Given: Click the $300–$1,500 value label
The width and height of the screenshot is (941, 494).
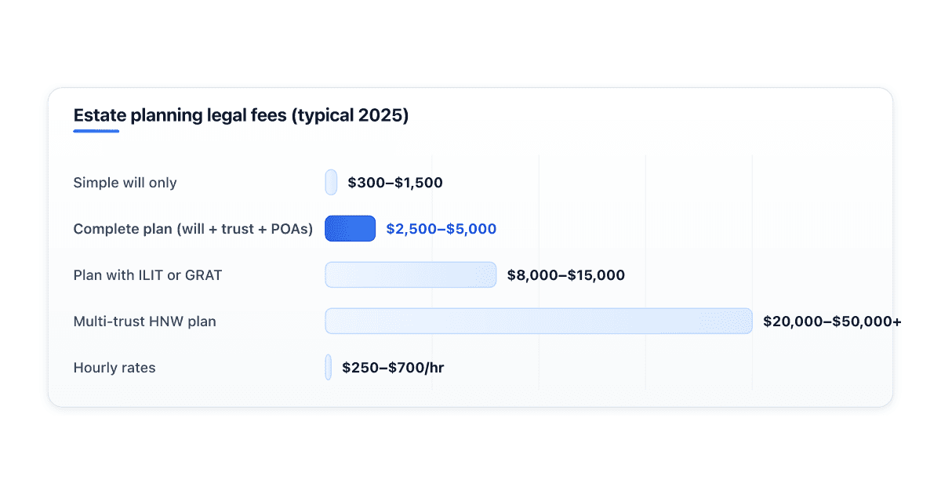Looking at the screenshot, I should point(395,183).
